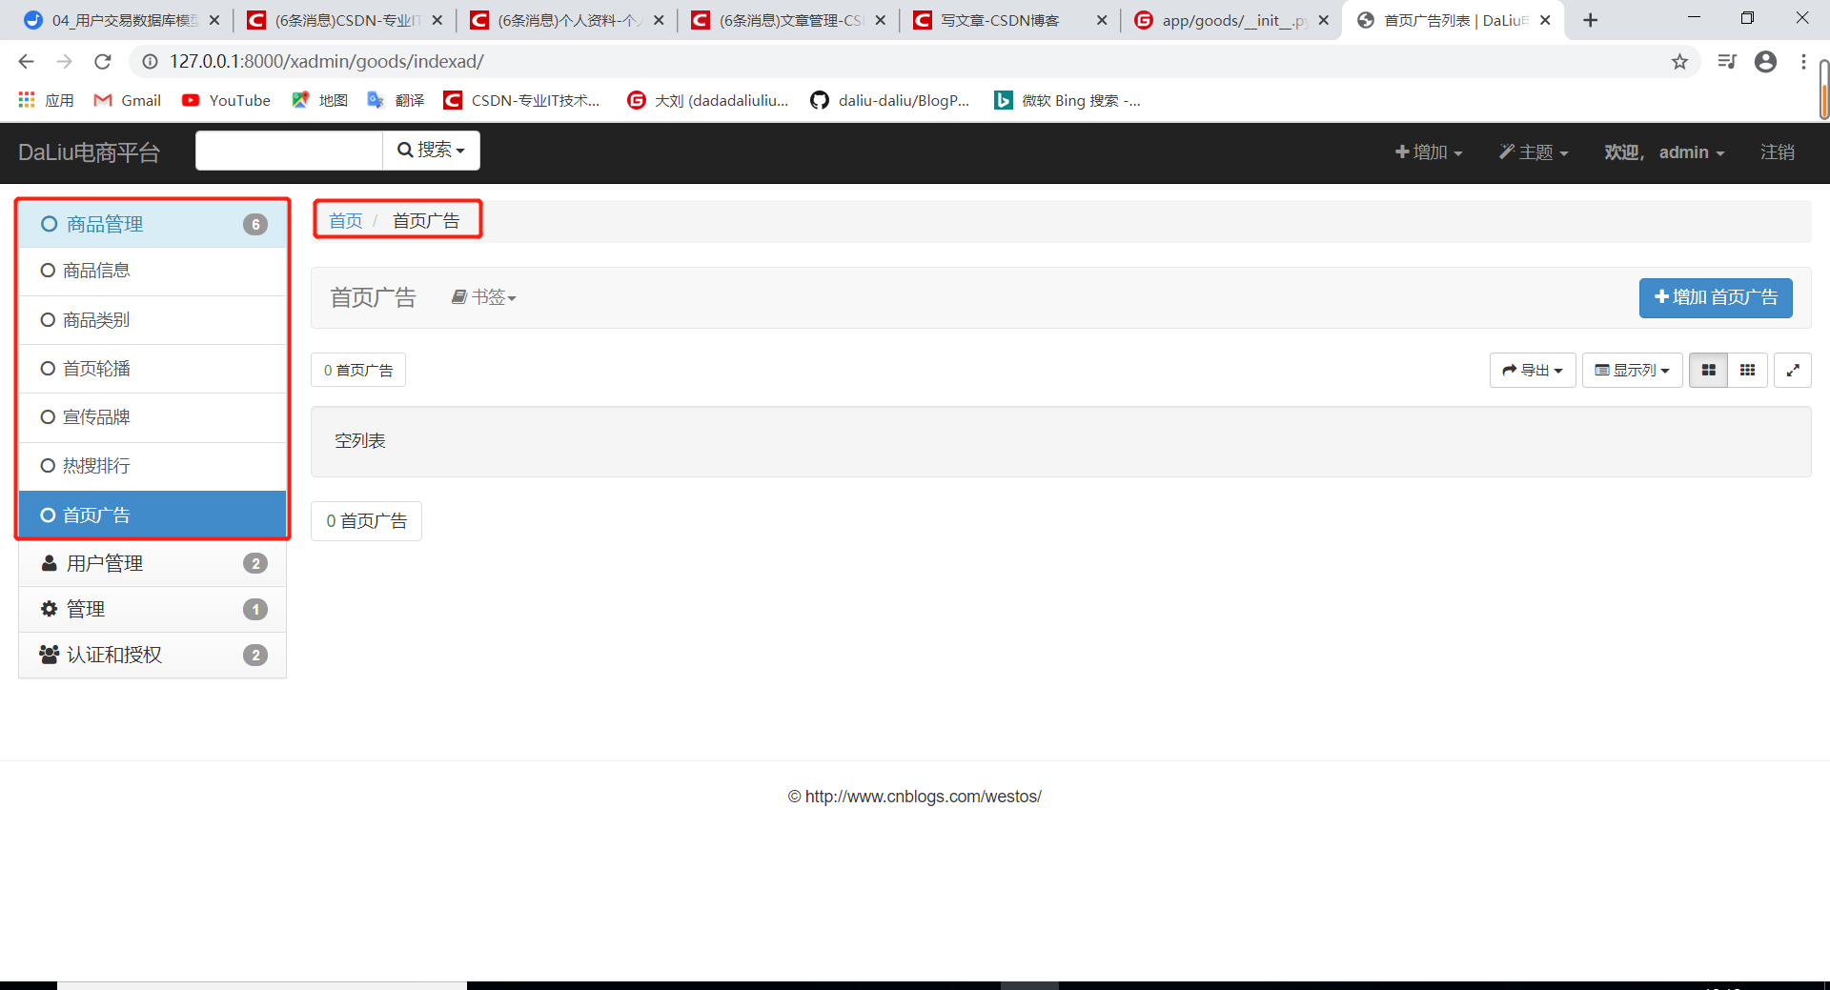Close the 写文章-CSDN博客 tab
The image size is (1830, 990).
click(1102, 20)
